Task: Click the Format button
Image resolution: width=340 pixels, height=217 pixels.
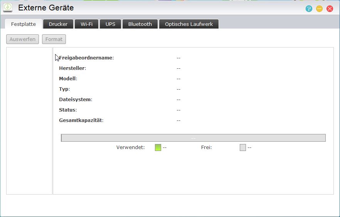Action: tap(54, 39)
